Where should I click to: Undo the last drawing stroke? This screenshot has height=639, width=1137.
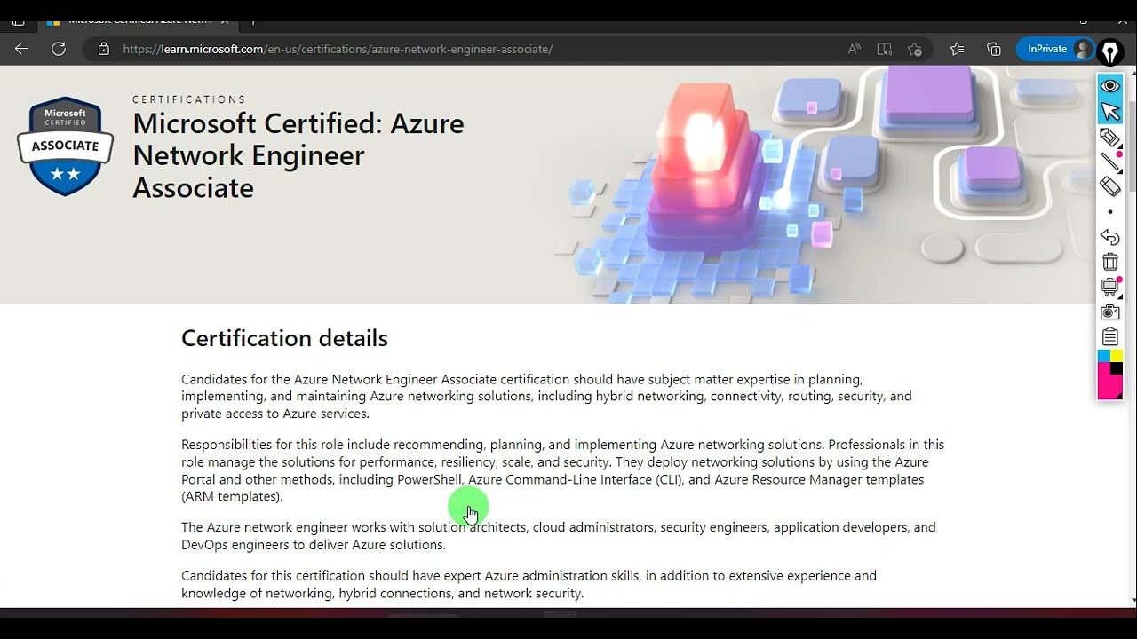coord(1110,237)
